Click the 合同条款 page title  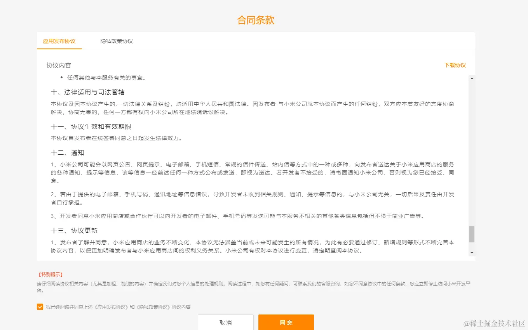pyautogui.click(x=256, y=20)
